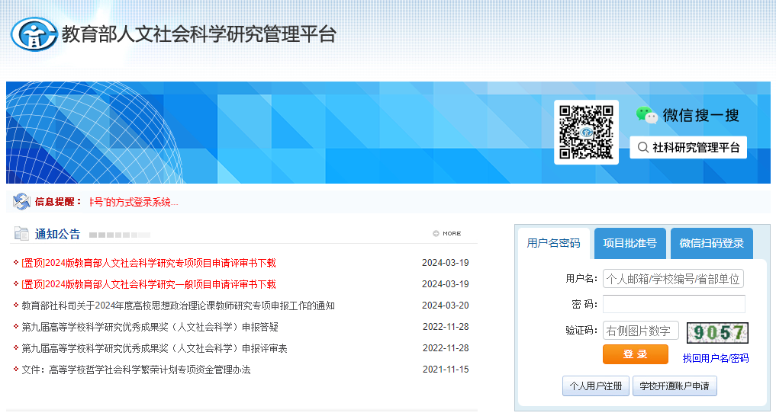Click the 密码 password field
Screen dimensions: 776x416
click(673, 304)
